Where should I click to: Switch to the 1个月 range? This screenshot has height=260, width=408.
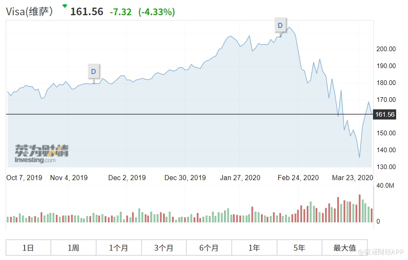click(119, 248)
